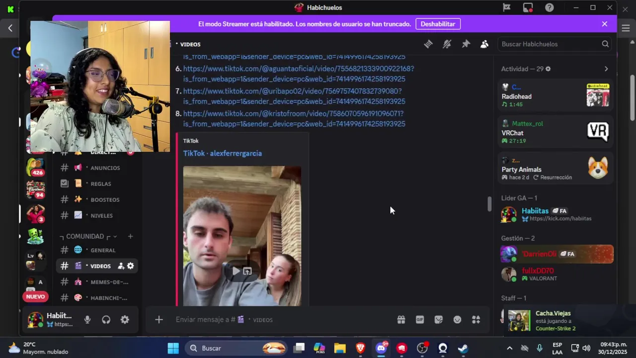Open the HABINCHI channel
Viewport: 636px width, 358px height.
point(97,298)
